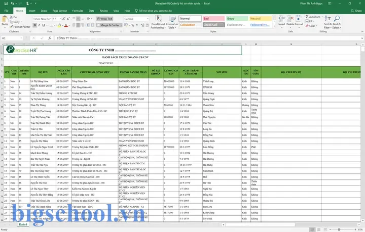
Task: Switch to the Insert tab
Action: [32, 11]
